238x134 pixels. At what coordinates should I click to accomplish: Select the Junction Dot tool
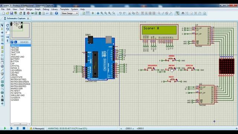[2, 32]
